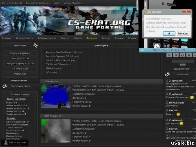196x147 pixels.
Task: Click the yellow smiley after Слегка обновил диз
Action: coord(192,98)
